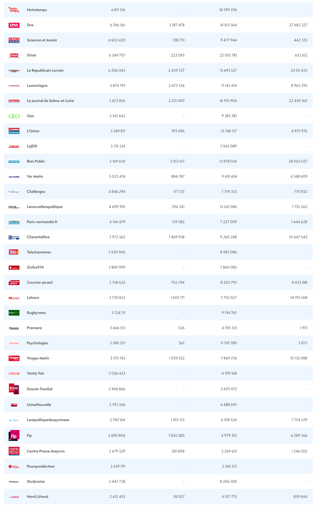Click the 01net value 23 010 781
This screenshot has width=316, height=506.
point(228,55)
